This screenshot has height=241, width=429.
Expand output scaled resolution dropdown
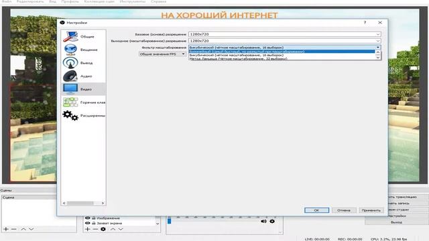(378, 41)
